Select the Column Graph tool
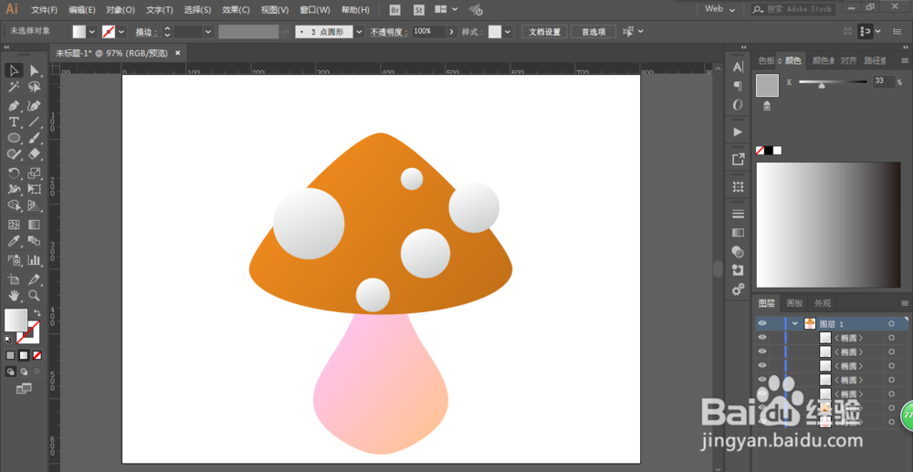Screen dimensions: 913x472 tap(35, 259)
